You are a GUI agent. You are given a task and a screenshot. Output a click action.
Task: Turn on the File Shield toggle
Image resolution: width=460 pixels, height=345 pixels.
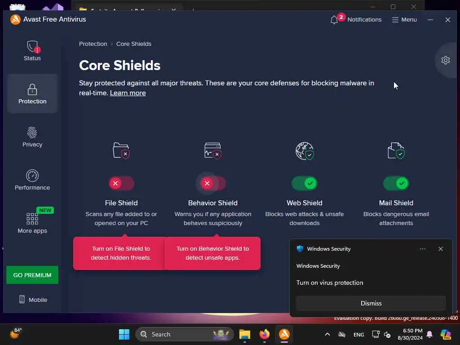click(121, 183)
